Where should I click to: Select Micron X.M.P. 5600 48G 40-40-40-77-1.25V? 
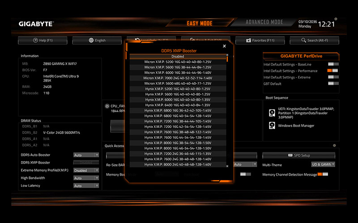[178, 83]
